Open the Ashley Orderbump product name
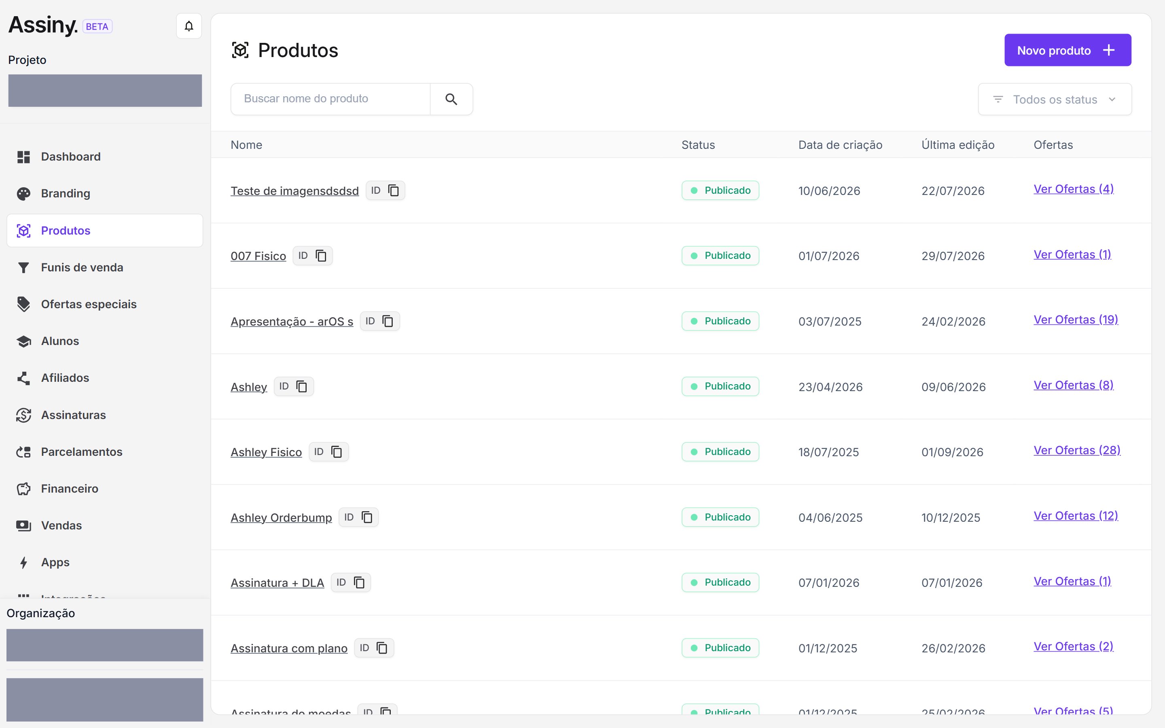 (x=281, y=518)
